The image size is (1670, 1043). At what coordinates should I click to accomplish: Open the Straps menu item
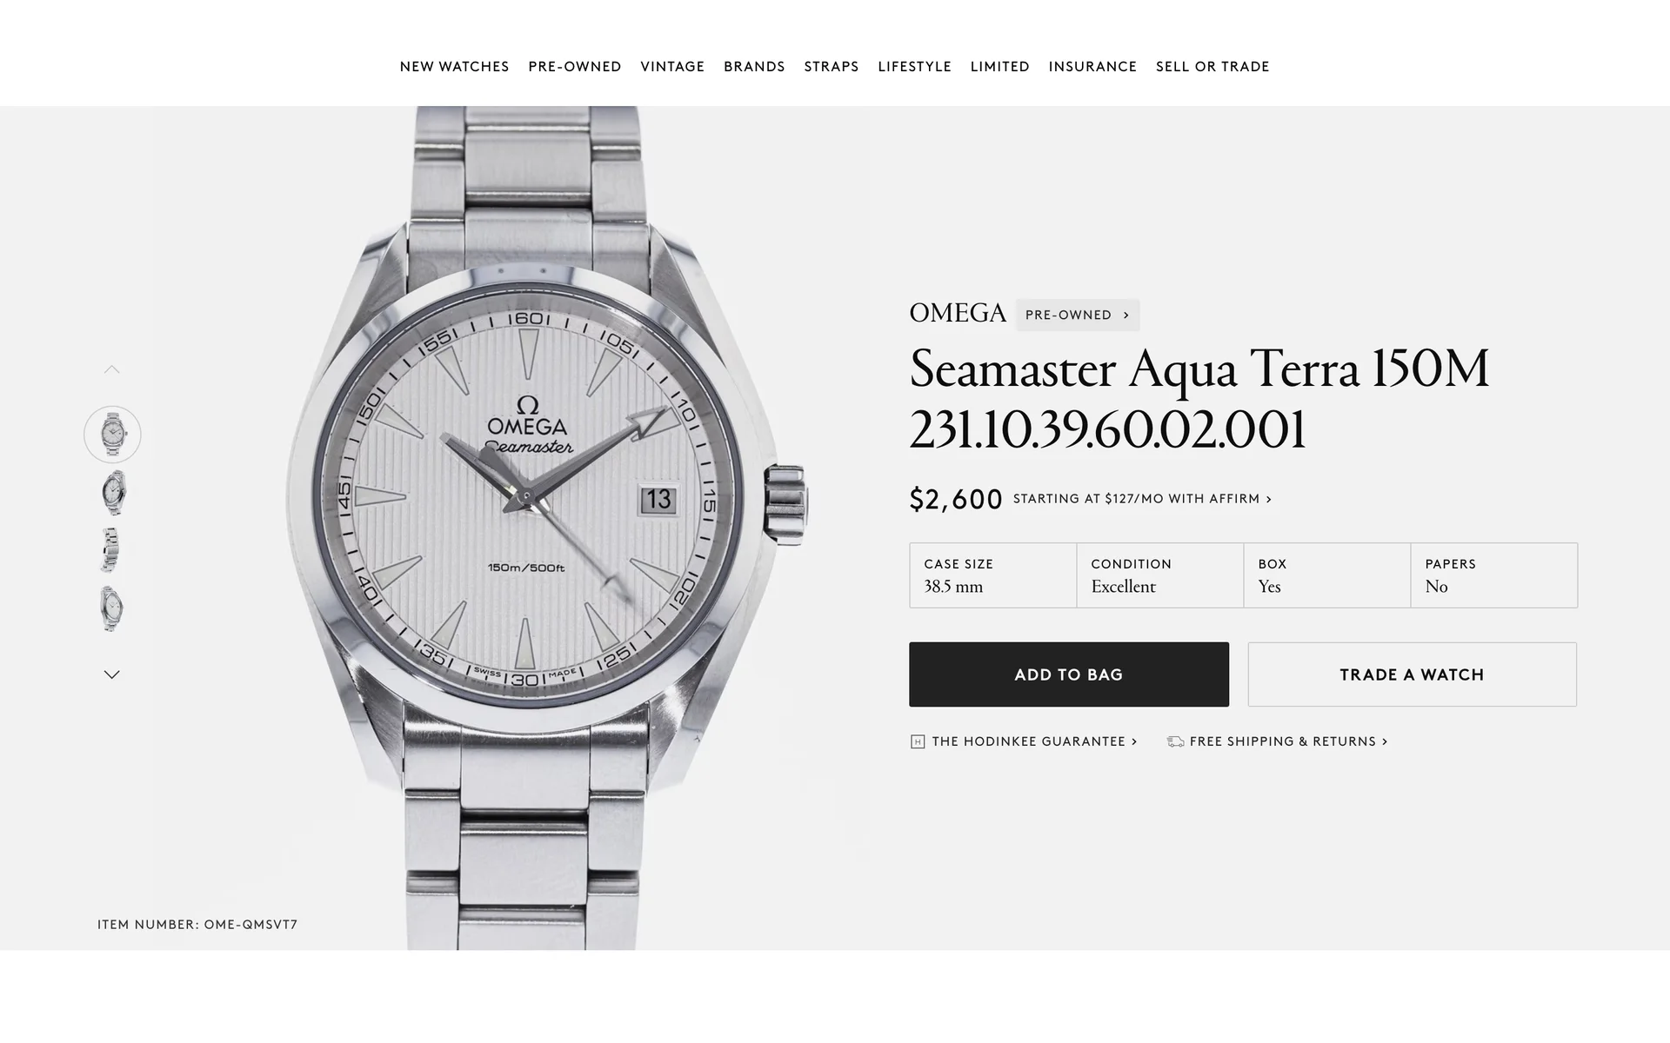tap(832, 67)
